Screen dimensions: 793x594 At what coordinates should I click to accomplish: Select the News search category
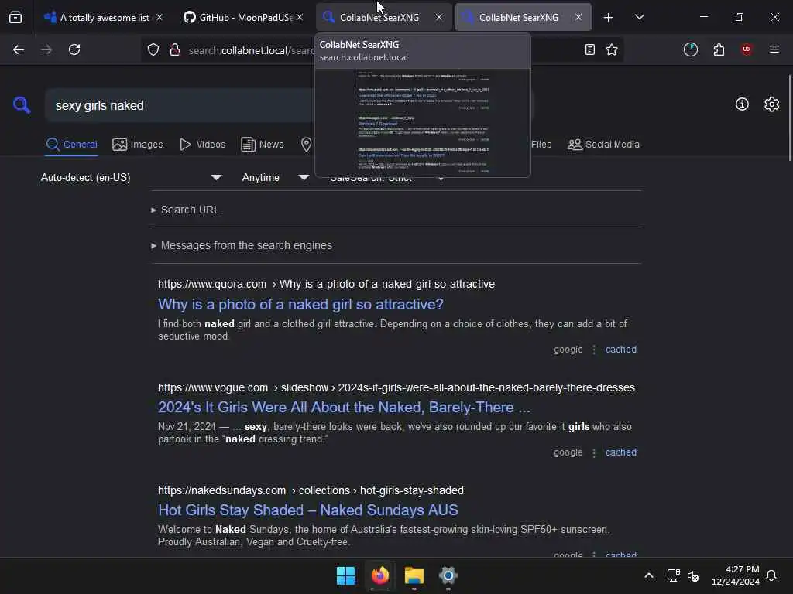coord(263,145)
